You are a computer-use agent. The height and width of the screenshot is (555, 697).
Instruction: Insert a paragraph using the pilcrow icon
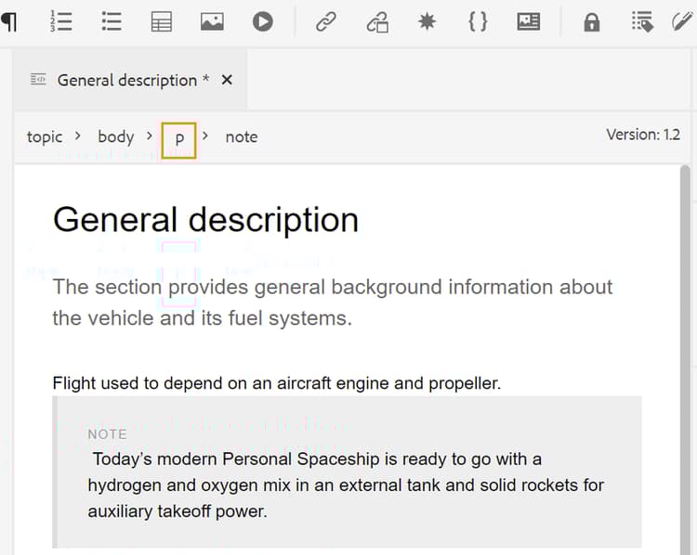point(9,21)
